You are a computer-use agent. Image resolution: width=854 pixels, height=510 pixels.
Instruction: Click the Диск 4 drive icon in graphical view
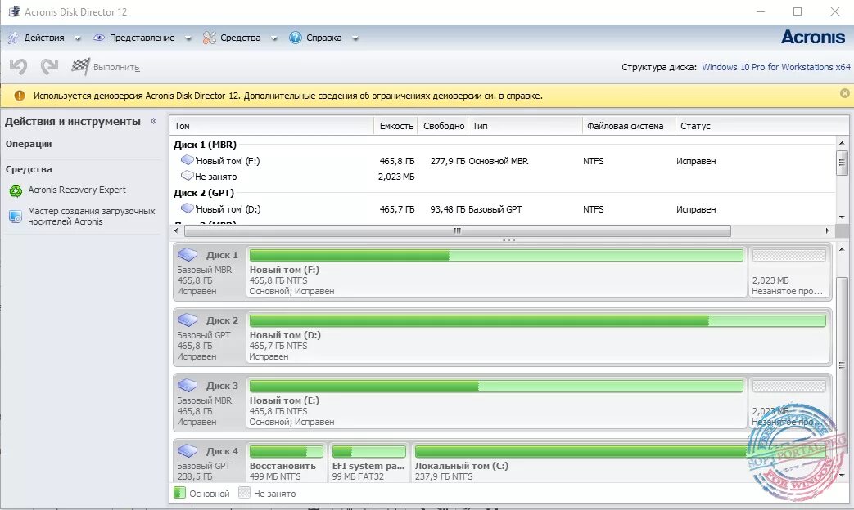(x=188, y=450)
